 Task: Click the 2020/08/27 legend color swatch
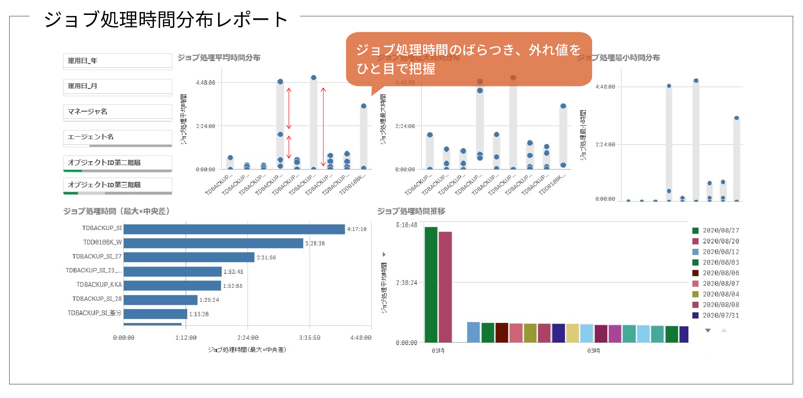(695, 231)
